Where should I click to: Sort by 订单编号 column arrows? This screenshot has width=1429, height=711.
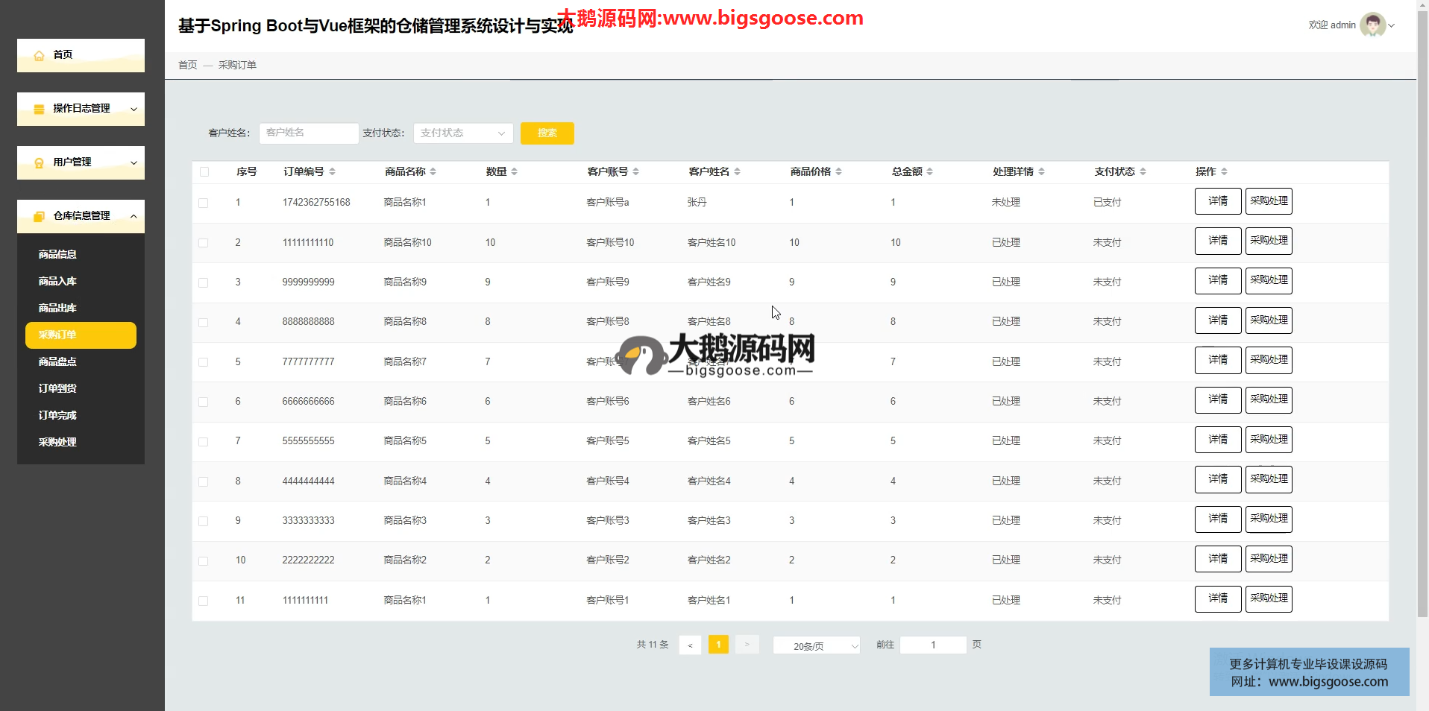(x=332, y=172)
